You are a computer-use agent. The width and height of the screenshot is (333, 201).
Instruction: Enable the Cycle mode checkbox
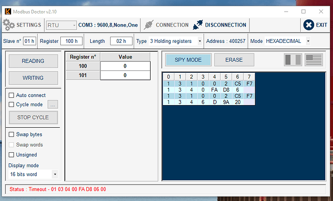tap(11, 105)
